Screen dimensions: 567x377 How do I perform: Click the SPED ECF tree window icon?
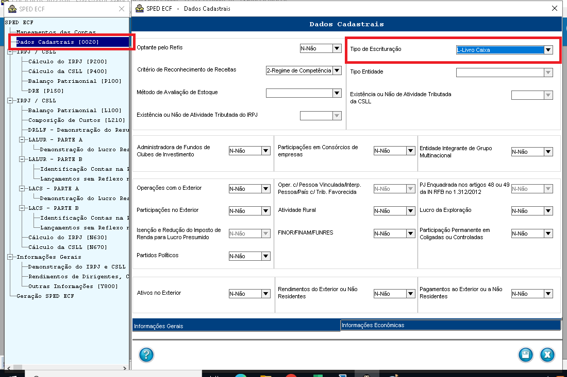click(12, 9)
